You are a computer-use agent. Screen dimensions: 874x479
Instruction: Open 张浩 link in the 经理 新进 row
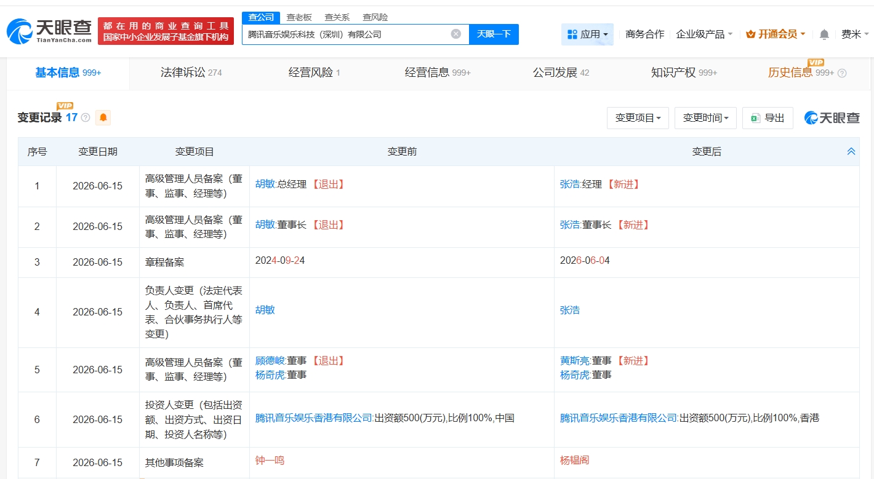coord(570,184)
